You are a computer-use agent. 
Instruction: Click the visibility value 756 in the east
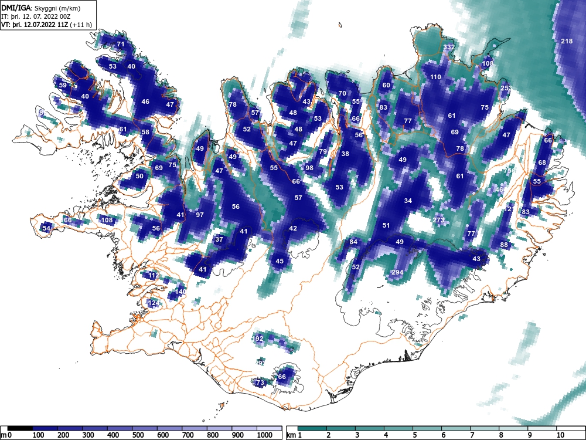(x=510, y=171)
